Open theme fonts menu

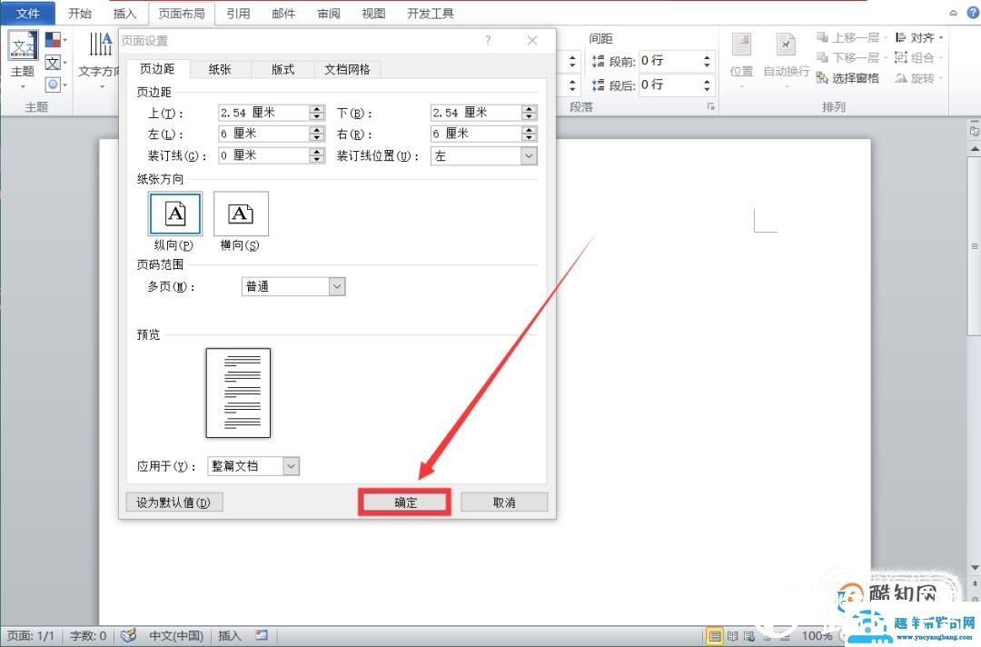(55, 63)
